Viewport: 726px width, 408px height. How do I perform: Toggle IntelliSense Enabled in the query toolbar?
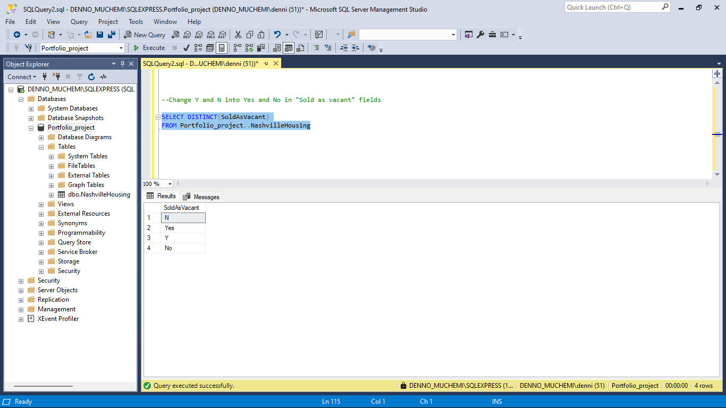pos(222,48)
